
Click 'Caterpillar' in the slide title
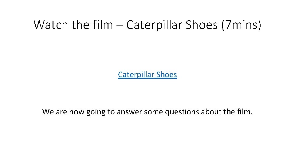155,25
